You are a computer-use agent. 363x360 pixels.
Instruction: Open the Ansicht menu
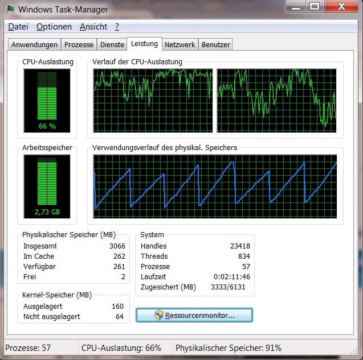click(x=93, y=27)
